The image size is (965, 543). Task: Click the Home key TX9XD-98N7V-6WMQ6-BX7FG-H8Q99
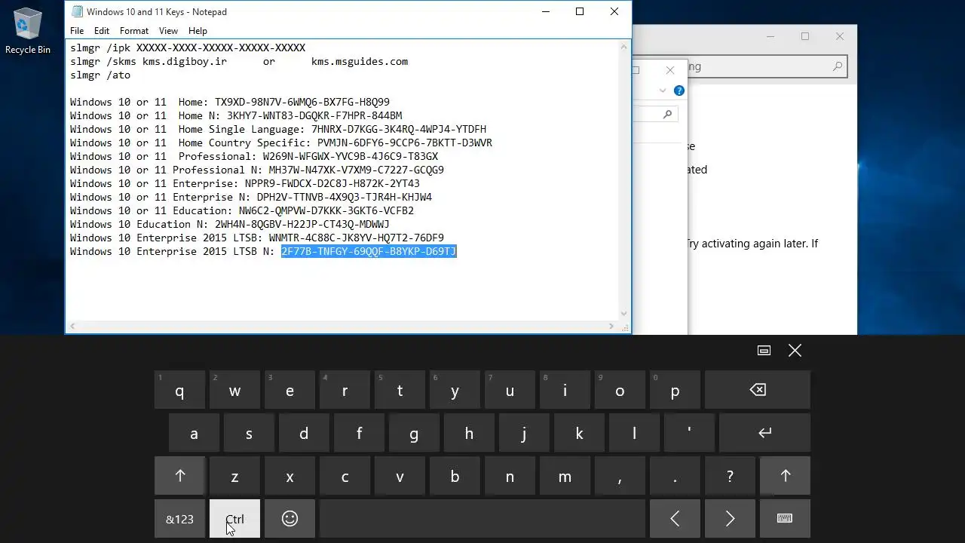(x=302, y=102)
